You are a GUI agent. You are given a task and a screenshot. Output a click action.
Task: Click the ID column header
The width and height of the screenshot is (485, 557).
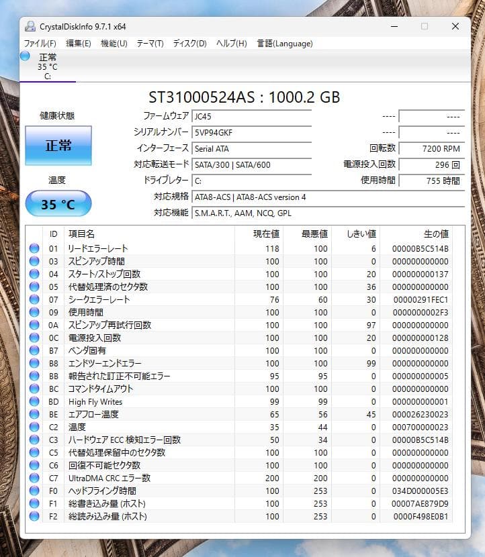53,234
